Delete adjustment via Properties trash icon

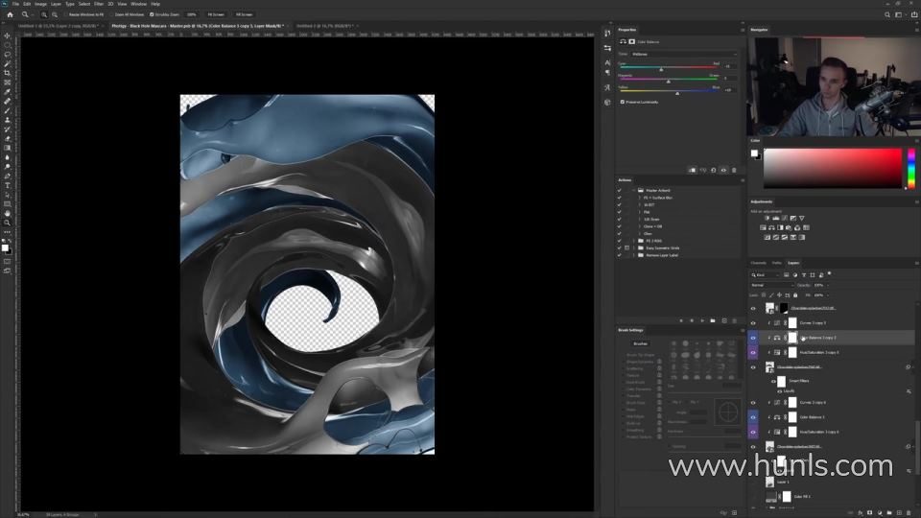735,170
